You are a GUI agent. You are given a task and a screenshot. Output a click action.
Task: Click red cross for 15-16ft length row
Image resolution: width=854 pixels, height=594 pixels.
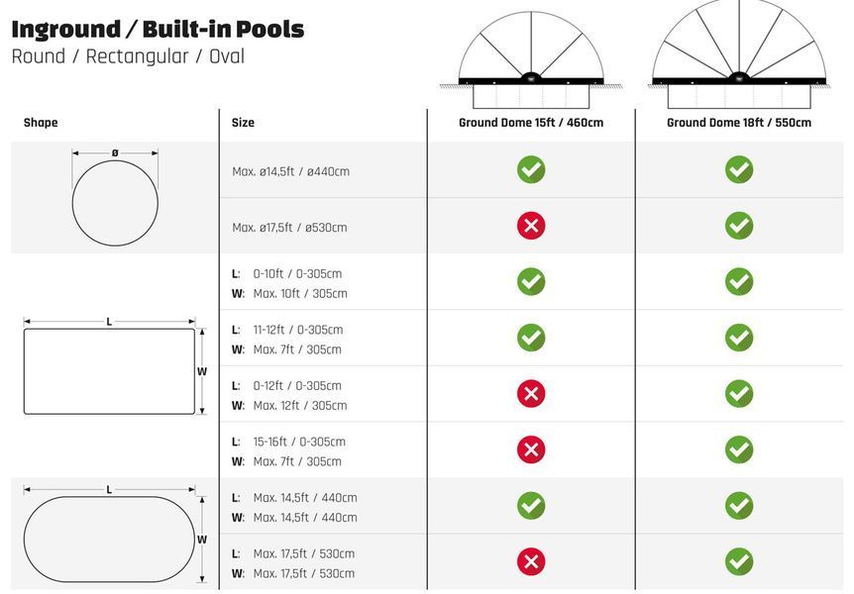click(531, 449)
